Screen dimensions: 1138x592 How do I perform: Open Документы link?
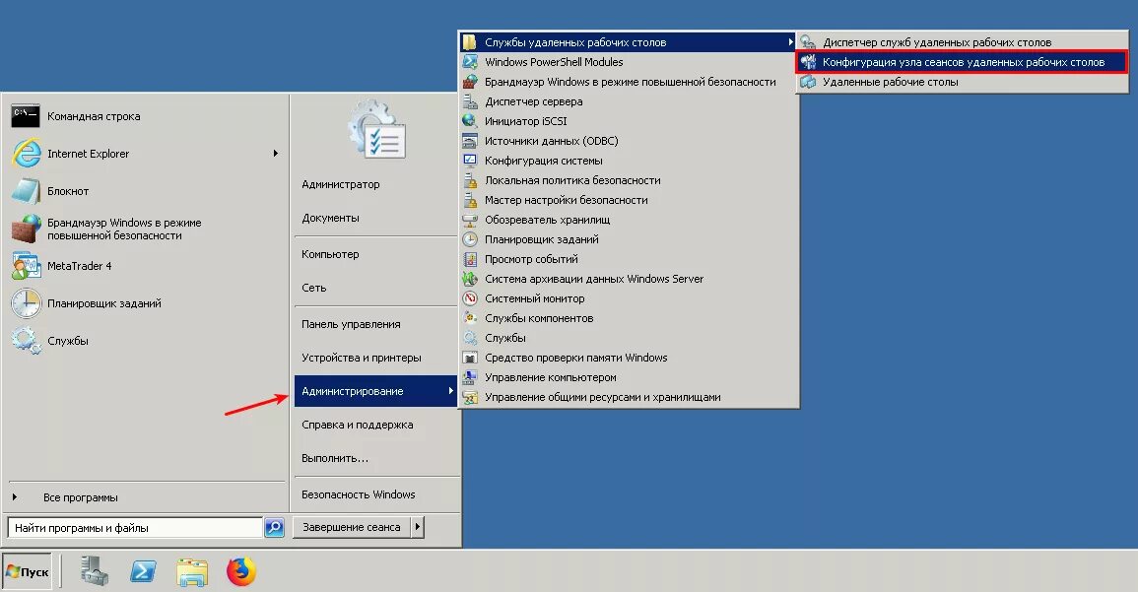click(330, 218)
